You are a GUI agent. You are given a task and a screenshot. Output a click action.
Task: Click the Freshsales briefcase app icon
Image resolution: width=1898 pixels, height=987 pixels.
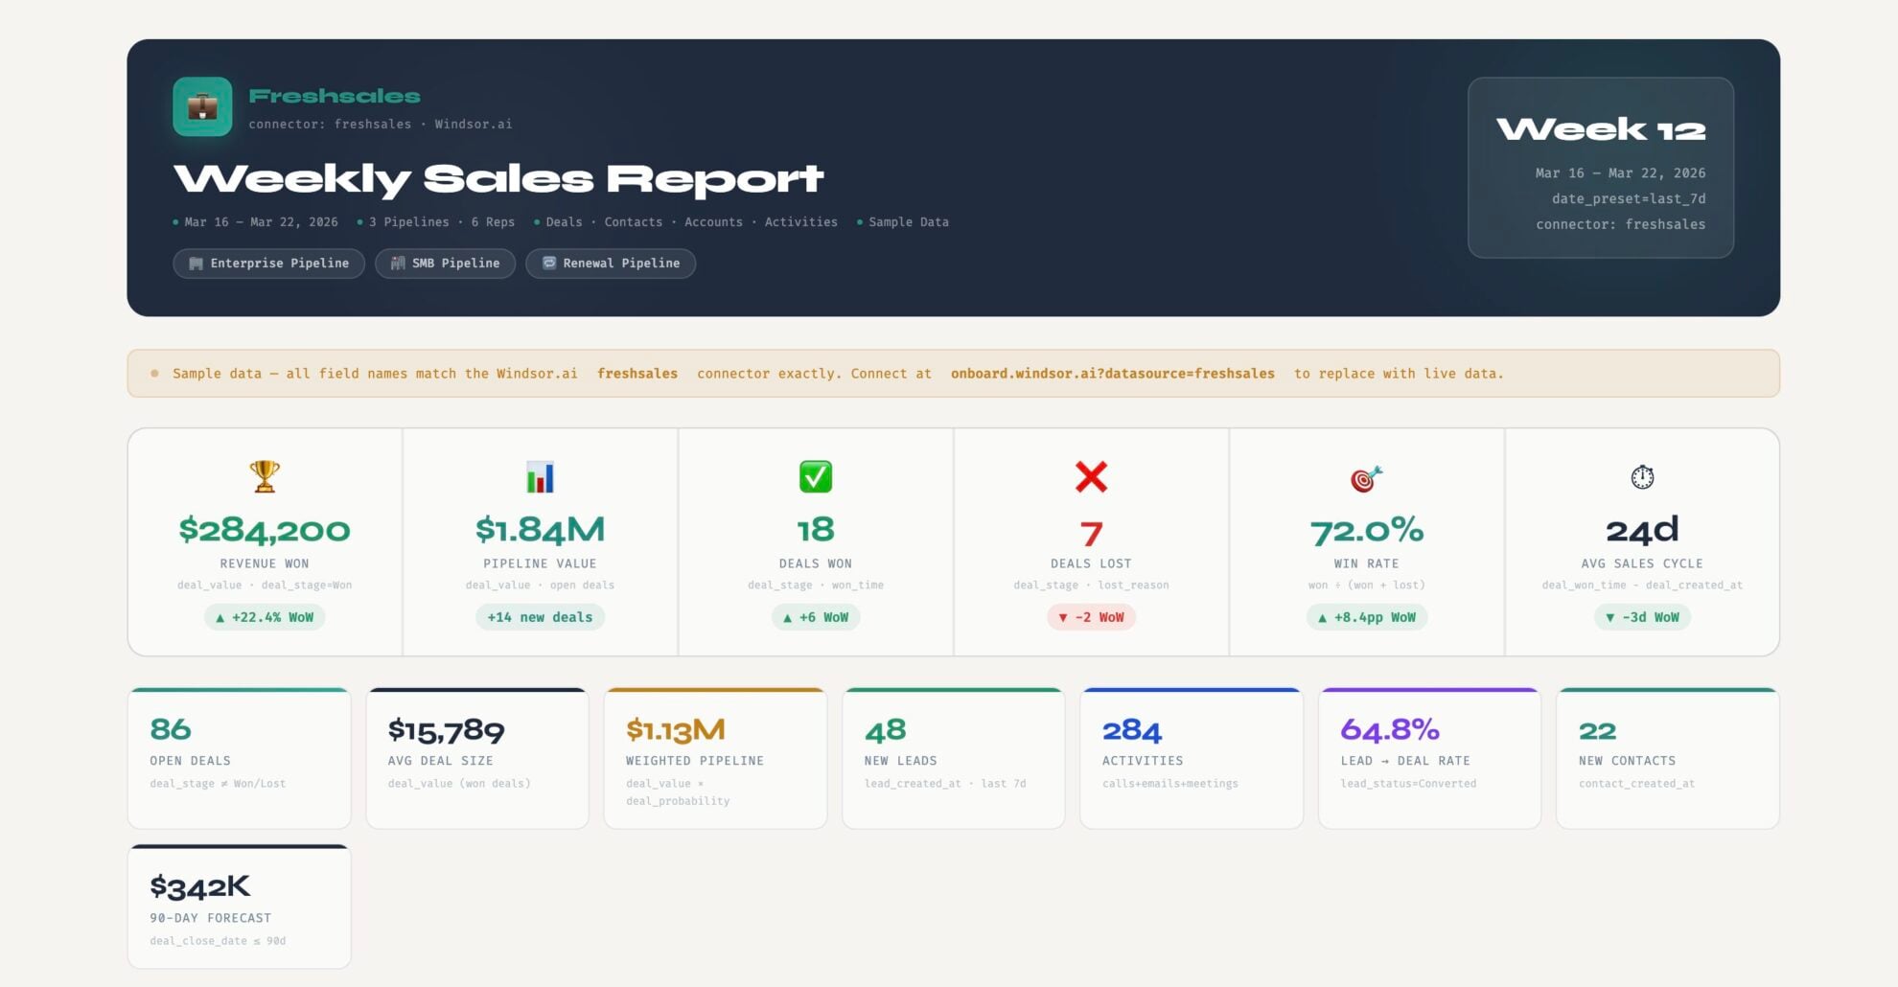click(202, 106)
